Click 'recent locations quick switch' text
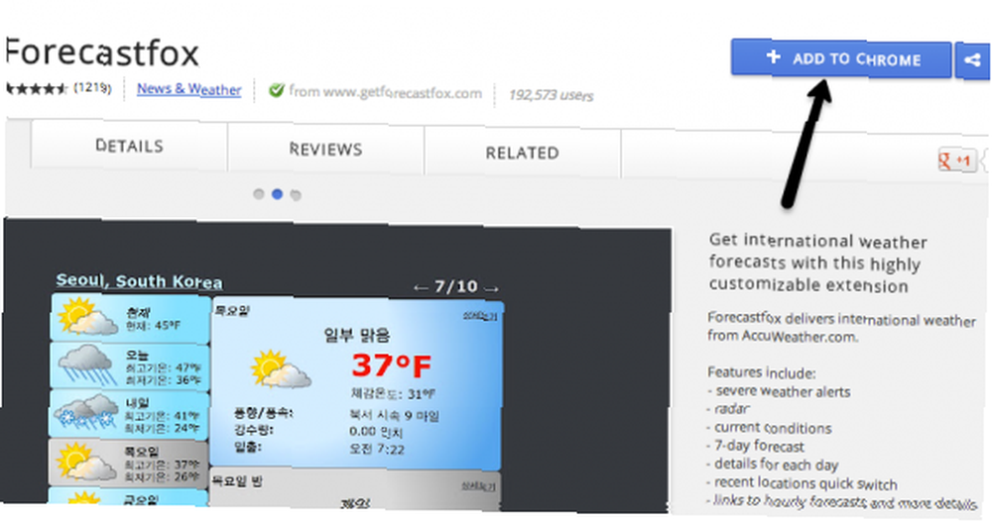Viewport: 992px width, 522px height. [x=806, y=483]
